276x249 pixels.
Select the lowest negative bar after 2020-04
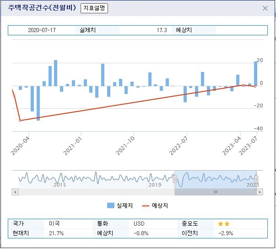point(38,103)
